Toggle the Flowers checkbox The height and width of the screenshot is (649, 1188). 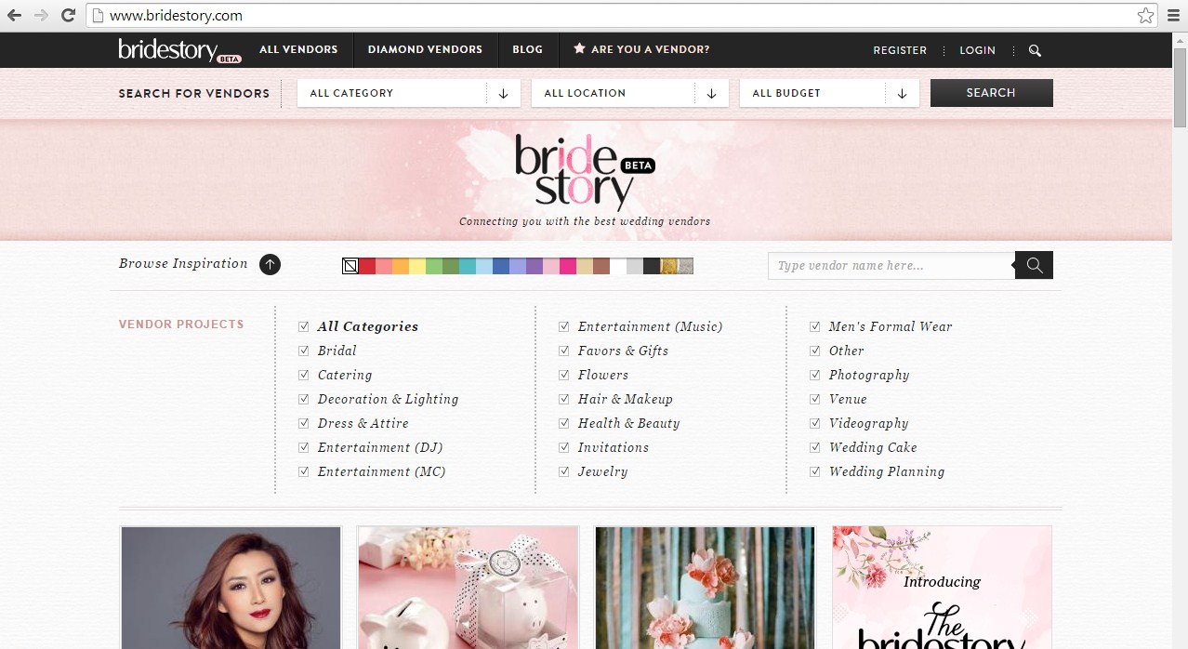click(564, 375)
